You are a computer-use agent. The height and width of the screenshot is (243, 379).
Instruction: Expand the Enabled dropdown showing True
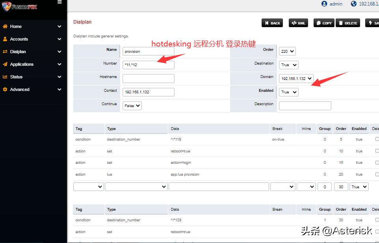(x=288, y=92)
